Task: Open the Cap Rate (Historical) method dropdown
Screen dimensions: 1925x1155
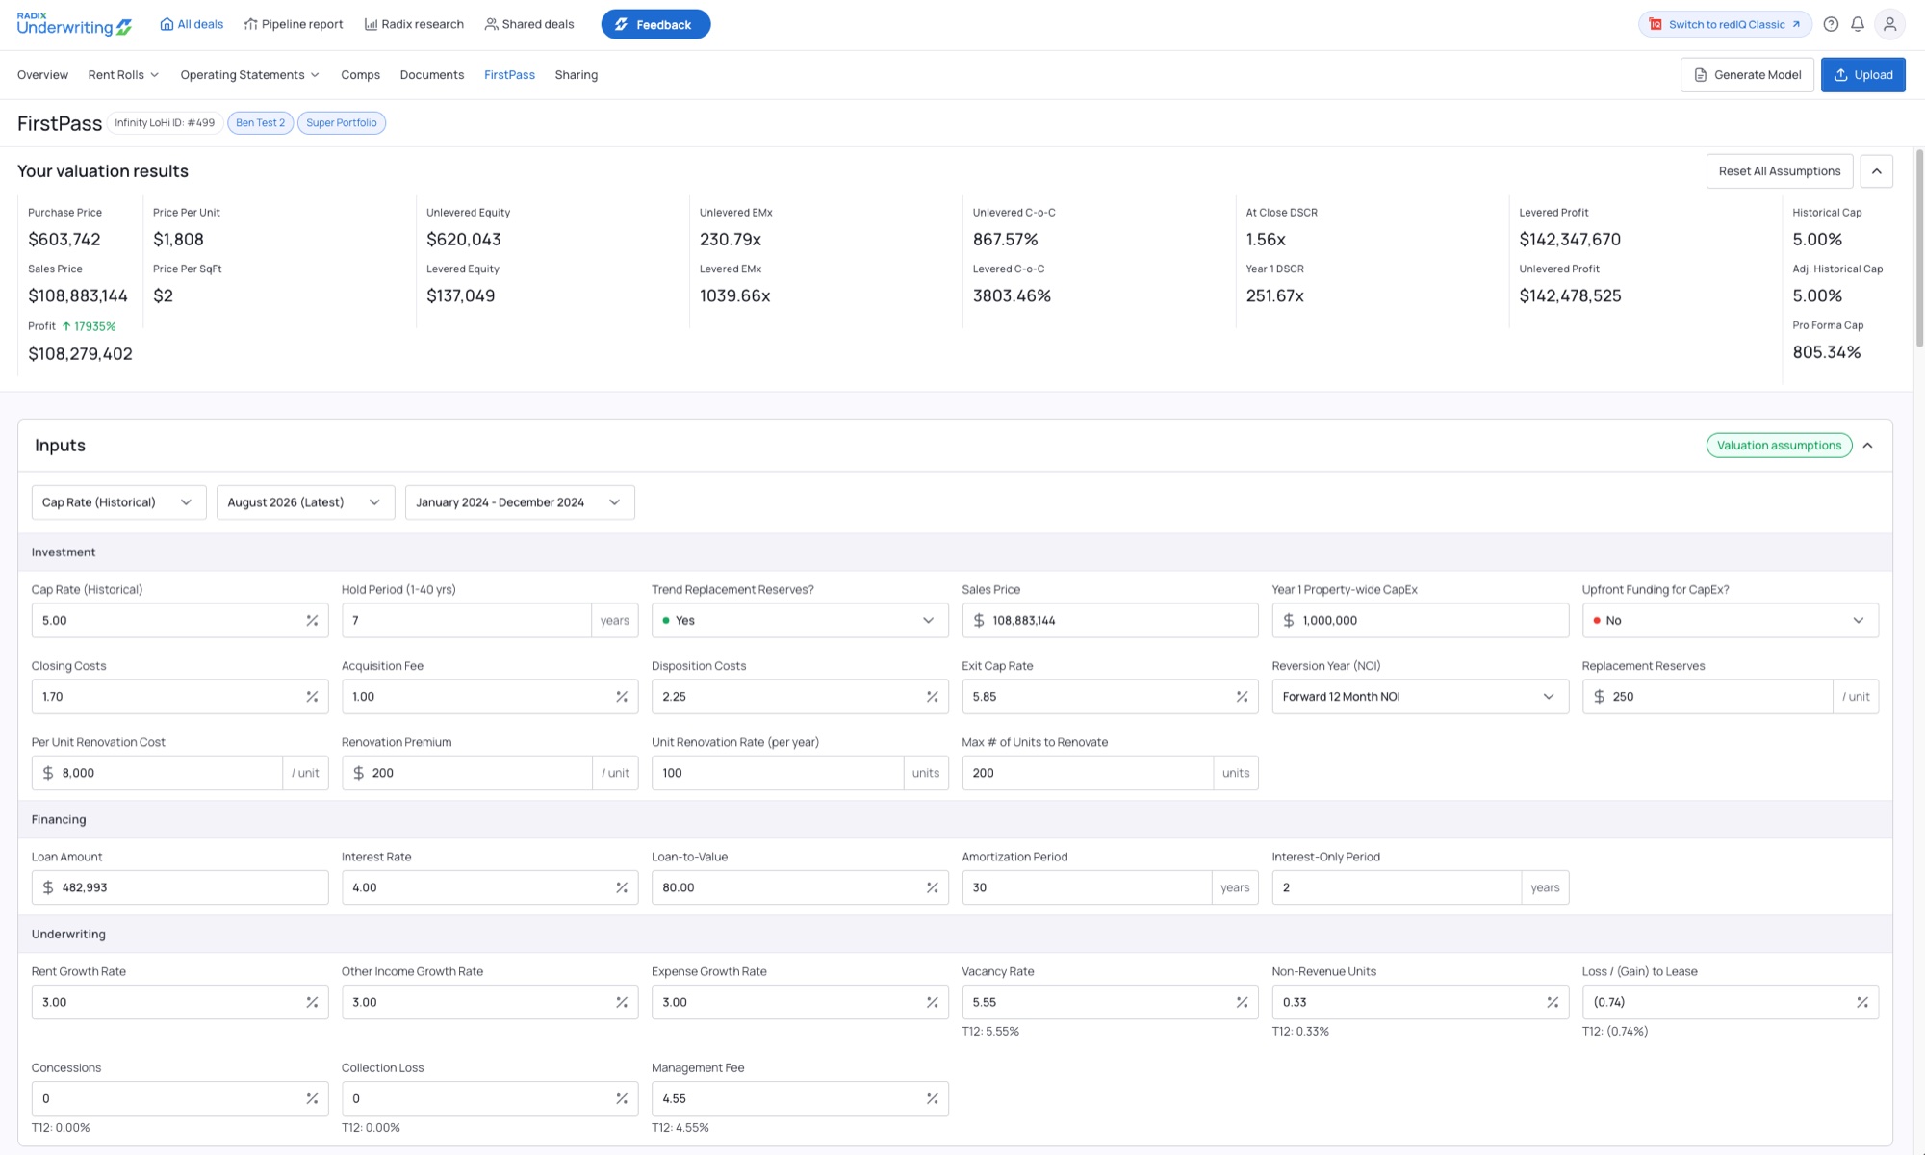Action: coord(118,502)
